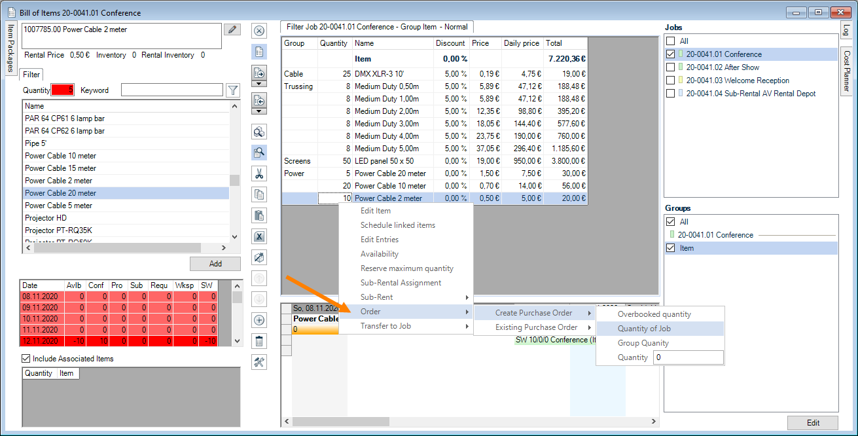
Task: Expand the Existing Purchase Order submenu
Action: click(536, 327)
